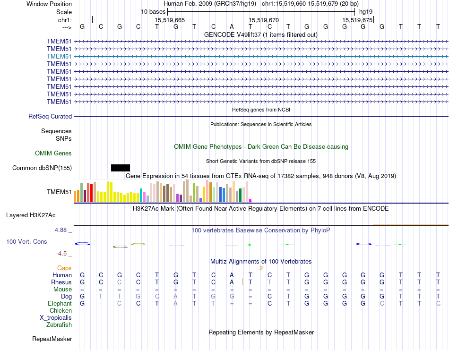The height and width of the screenshot is (350, 449).
Task: Click the RepeatMasker track label
Action: pyautogui.click(x=52, y=339)
